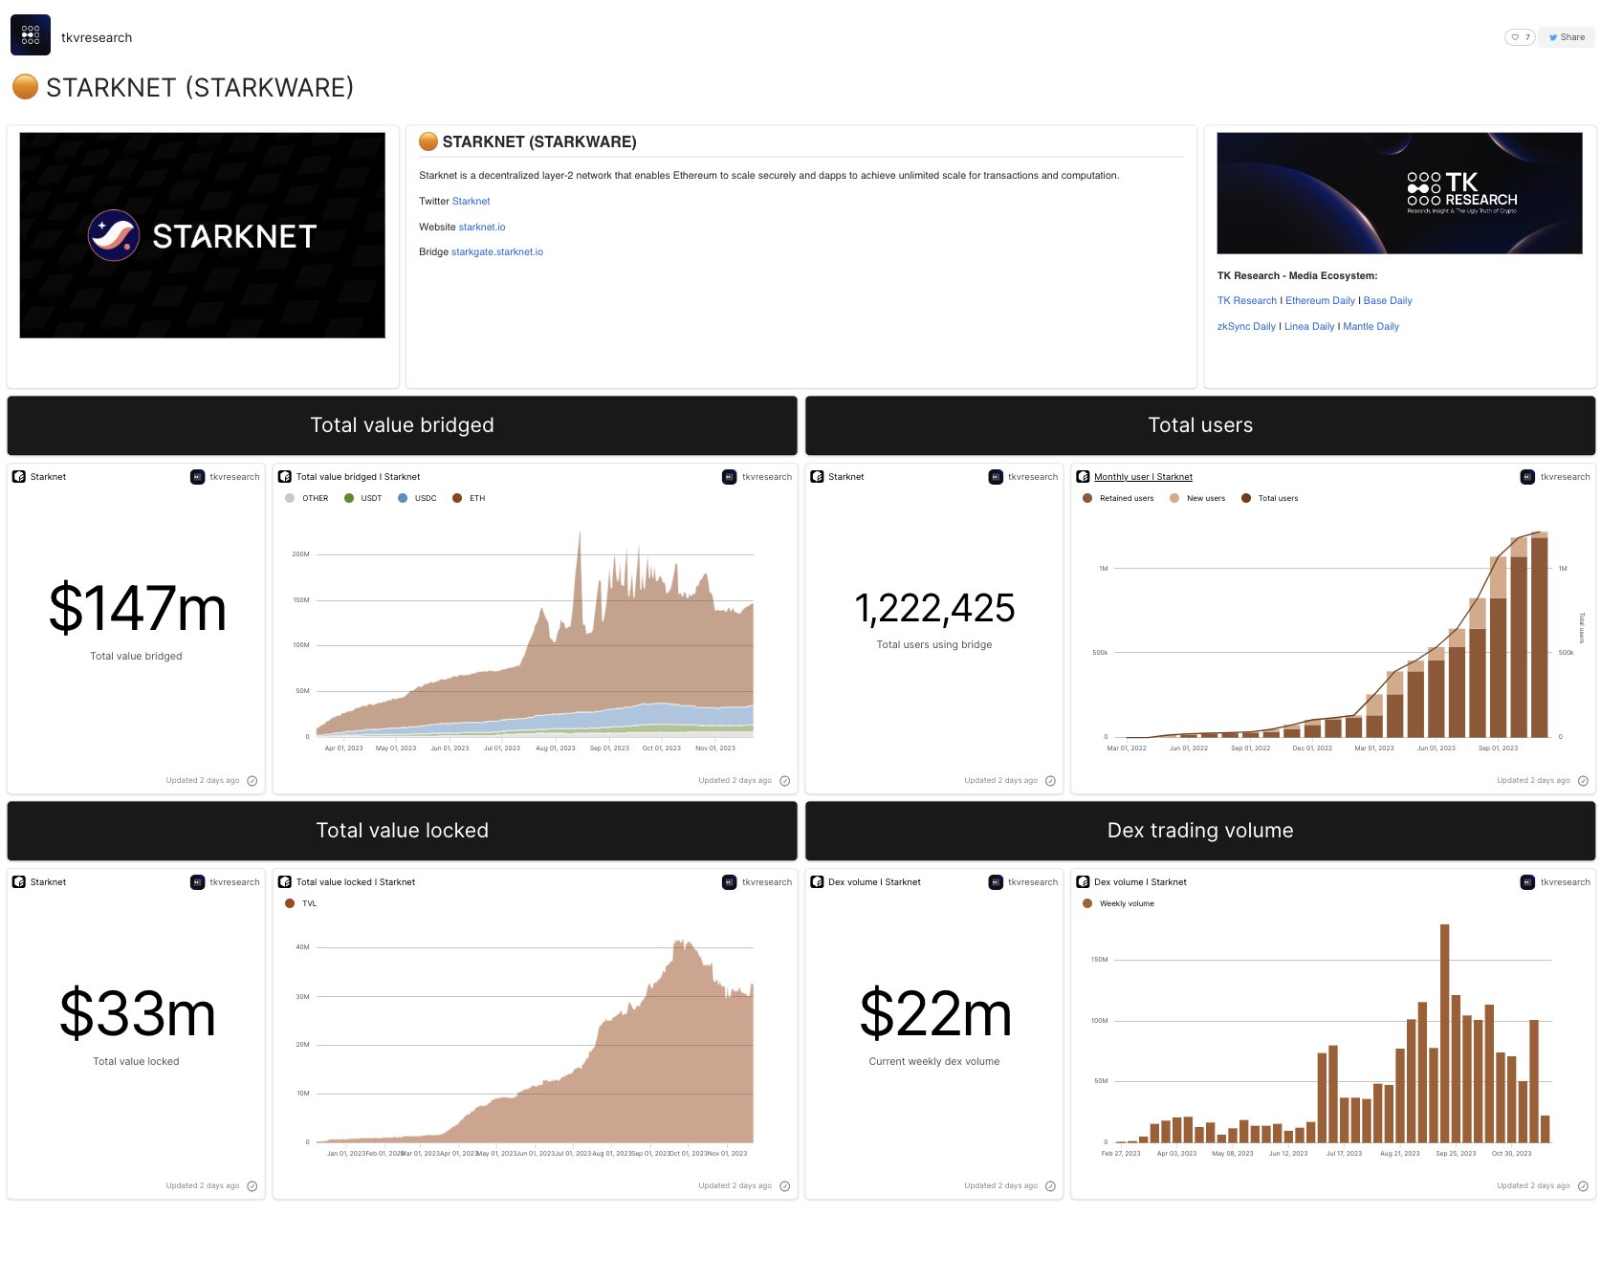Viewport: 1601px width, 1279px height.
Task: Click tkvresearch author badge on $33m card
Action: click(226, 882)
